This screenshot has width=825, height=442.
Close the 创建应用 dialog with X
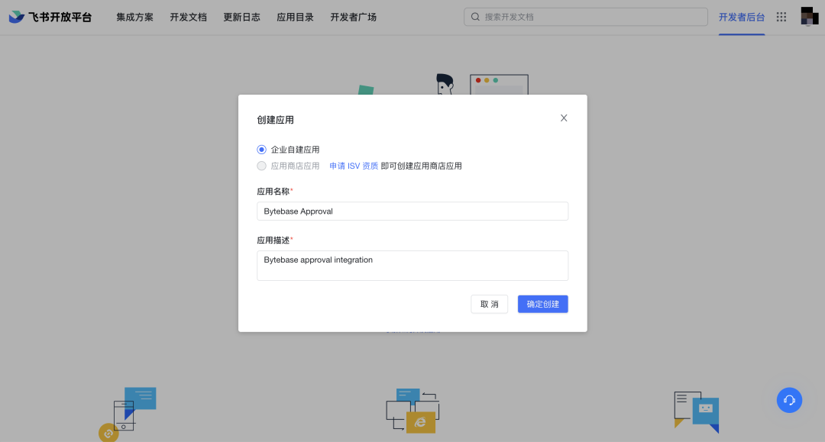(x=564, y=118)
